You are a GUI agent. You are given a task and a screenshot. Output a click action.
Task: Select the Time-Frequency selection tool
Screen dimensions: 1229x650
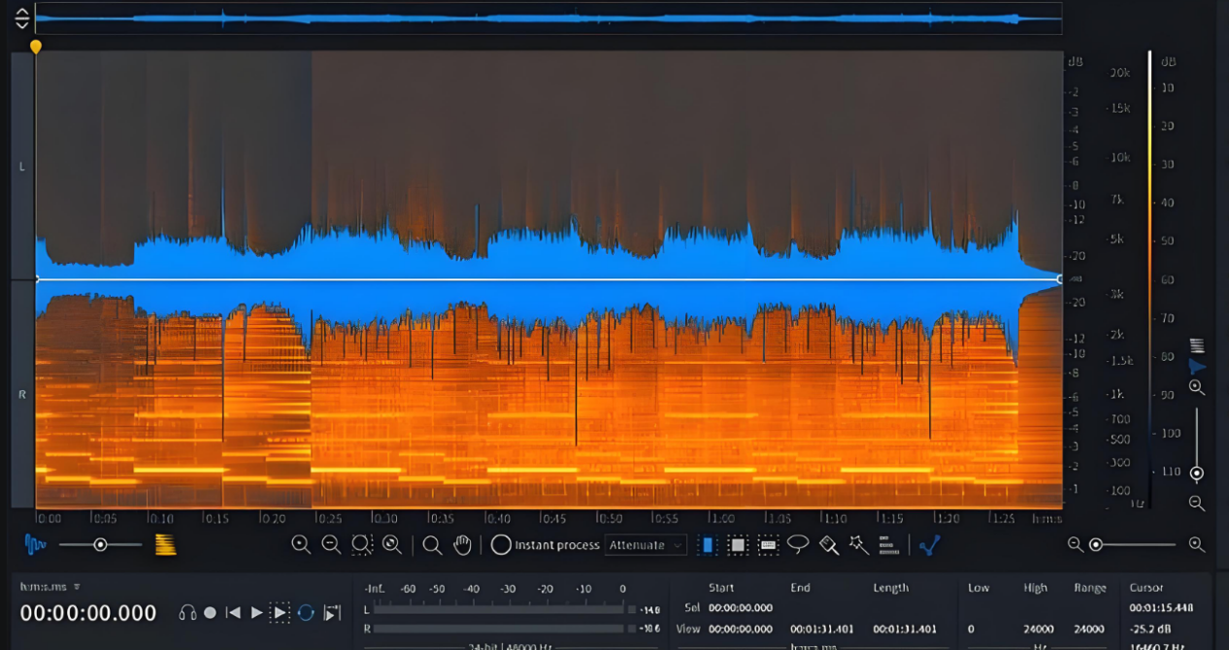pyautogui.click(x=738, y=545)
